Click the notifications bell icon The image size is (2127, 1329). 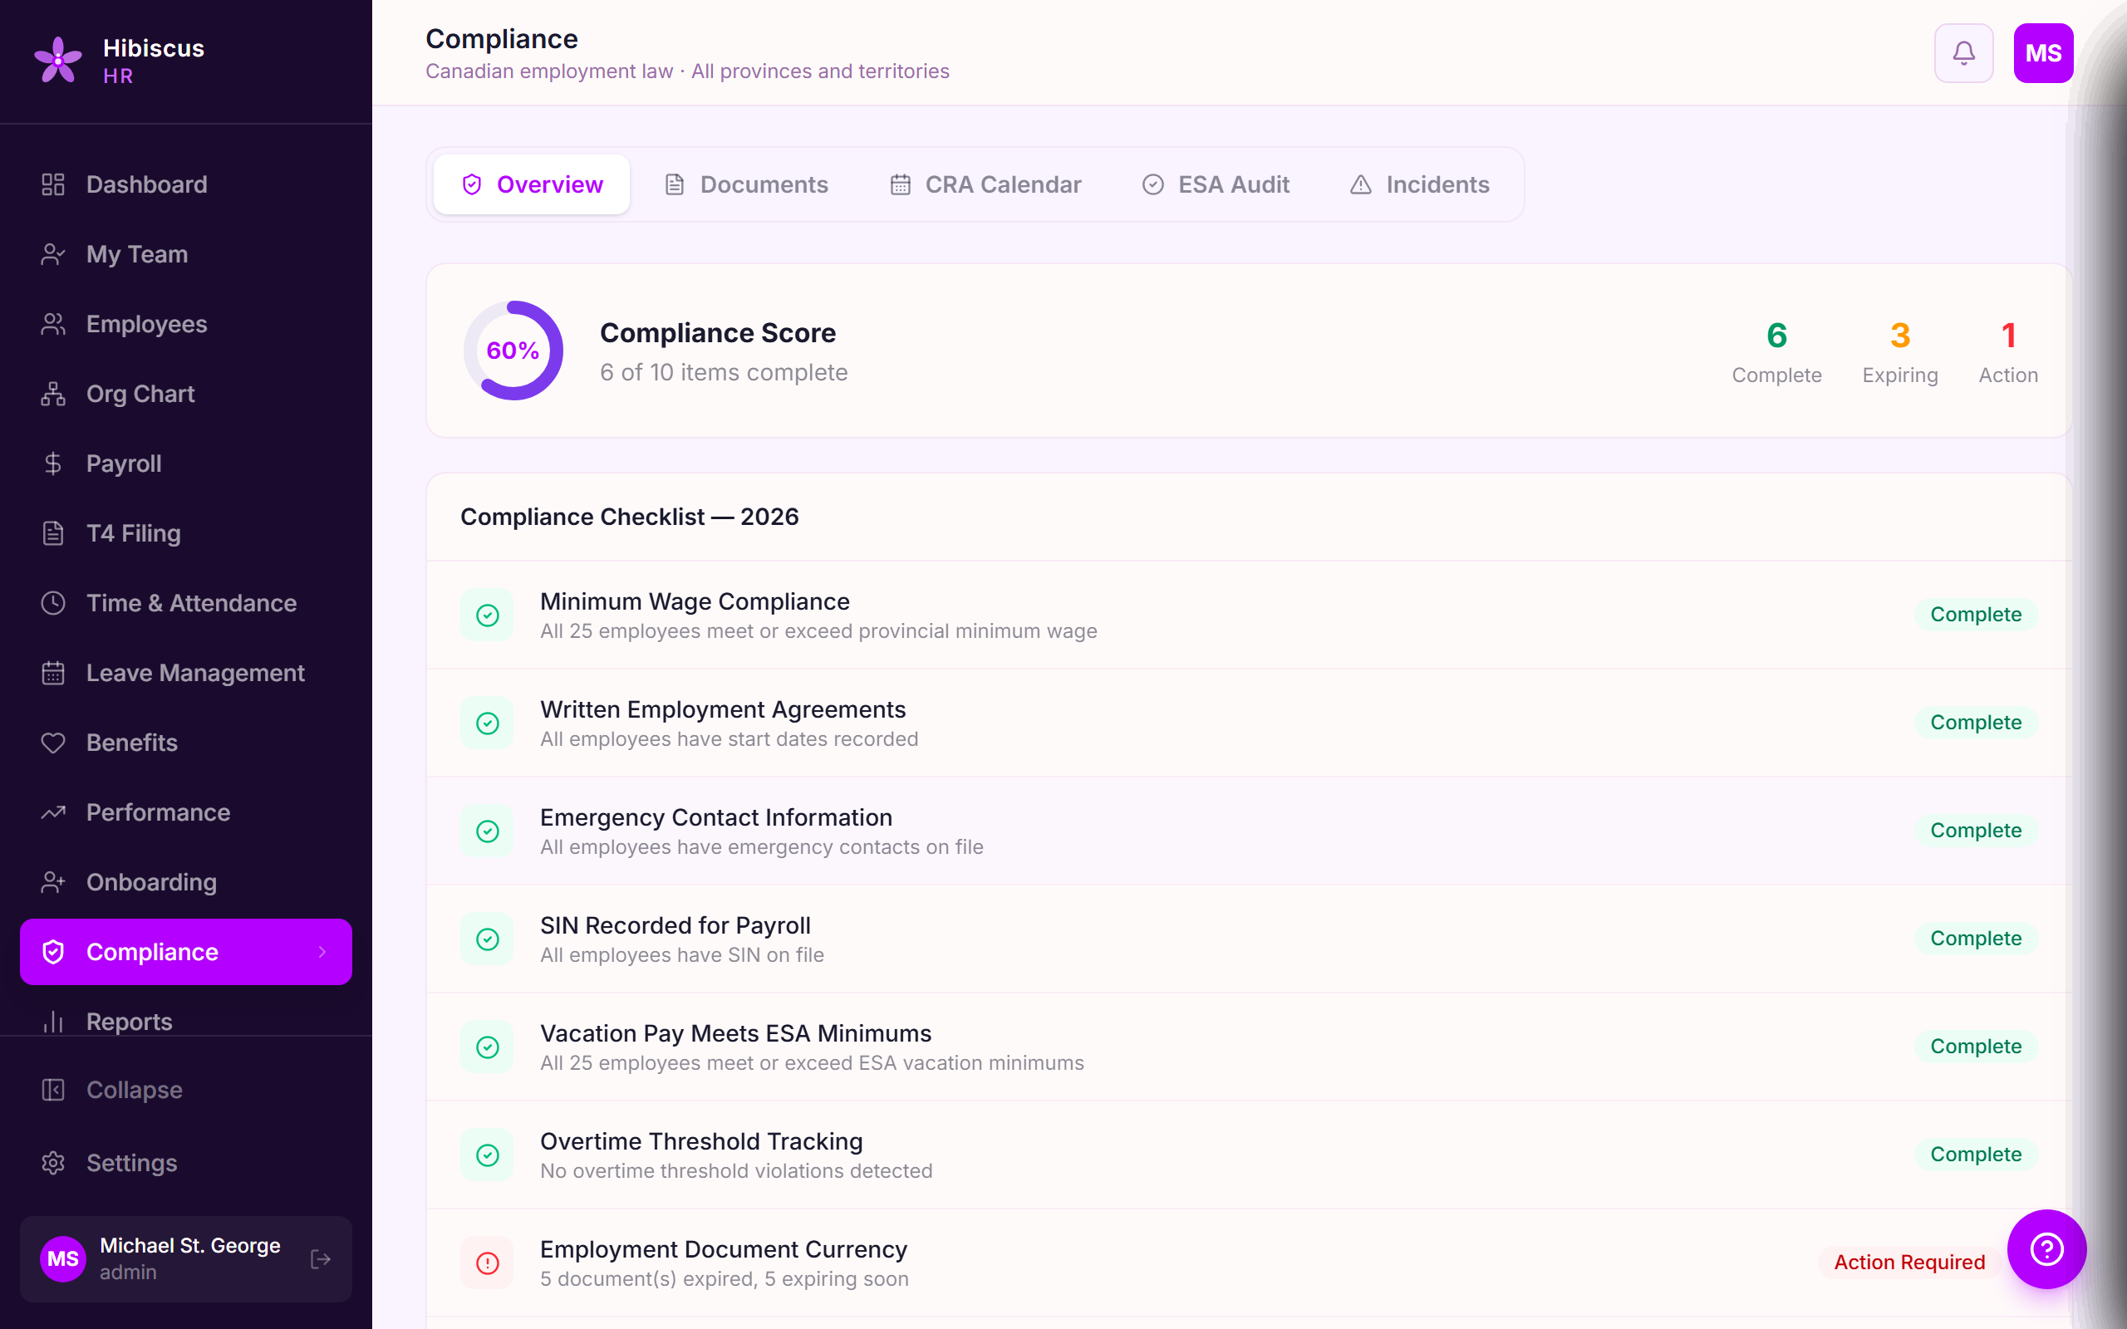(x=1962, y=52)
